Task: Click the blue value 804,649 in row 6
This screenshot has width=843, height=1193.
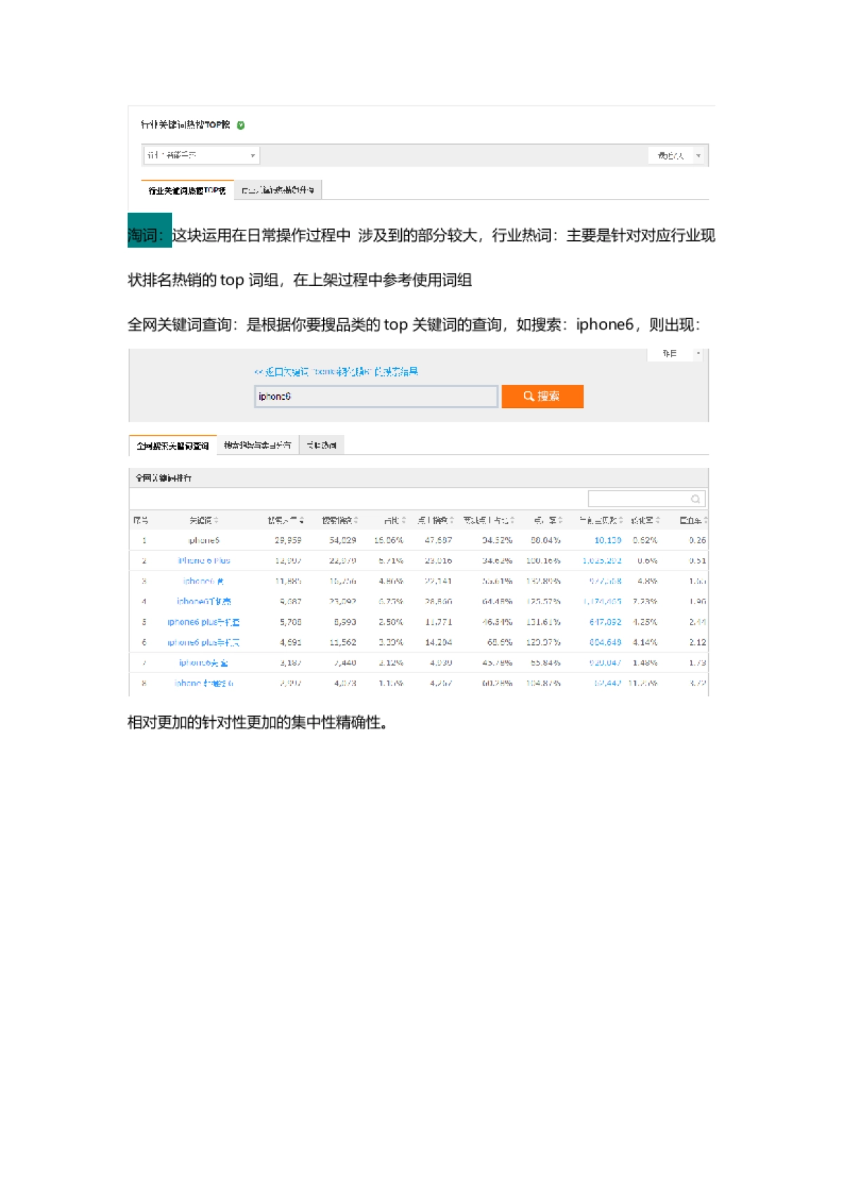Action: click(606, 643)
